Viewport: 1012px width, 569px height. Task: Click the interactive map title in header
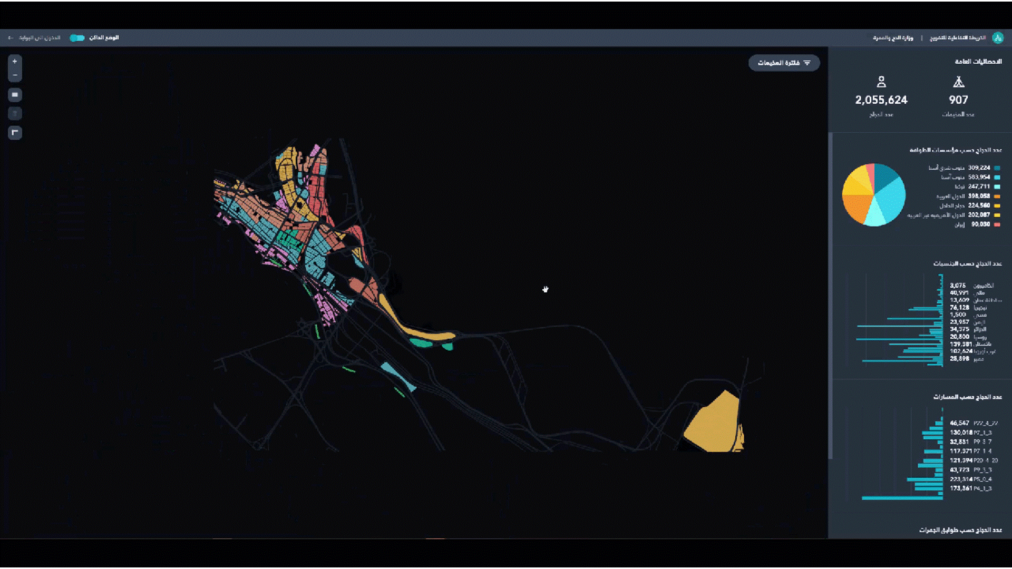pos(957,38)
